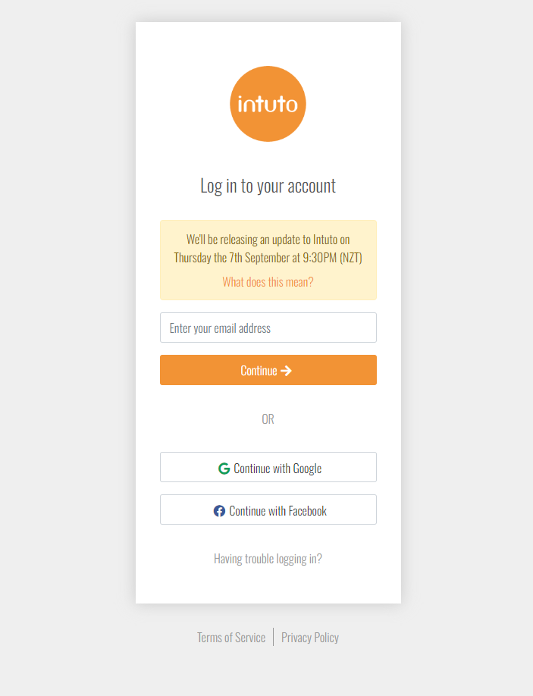Click the separator bar between footer links
The image size is (533, 696).
[272, 637]
